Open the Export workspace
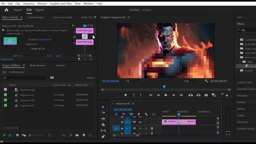The image size is (256, 144). click(40, 10)
